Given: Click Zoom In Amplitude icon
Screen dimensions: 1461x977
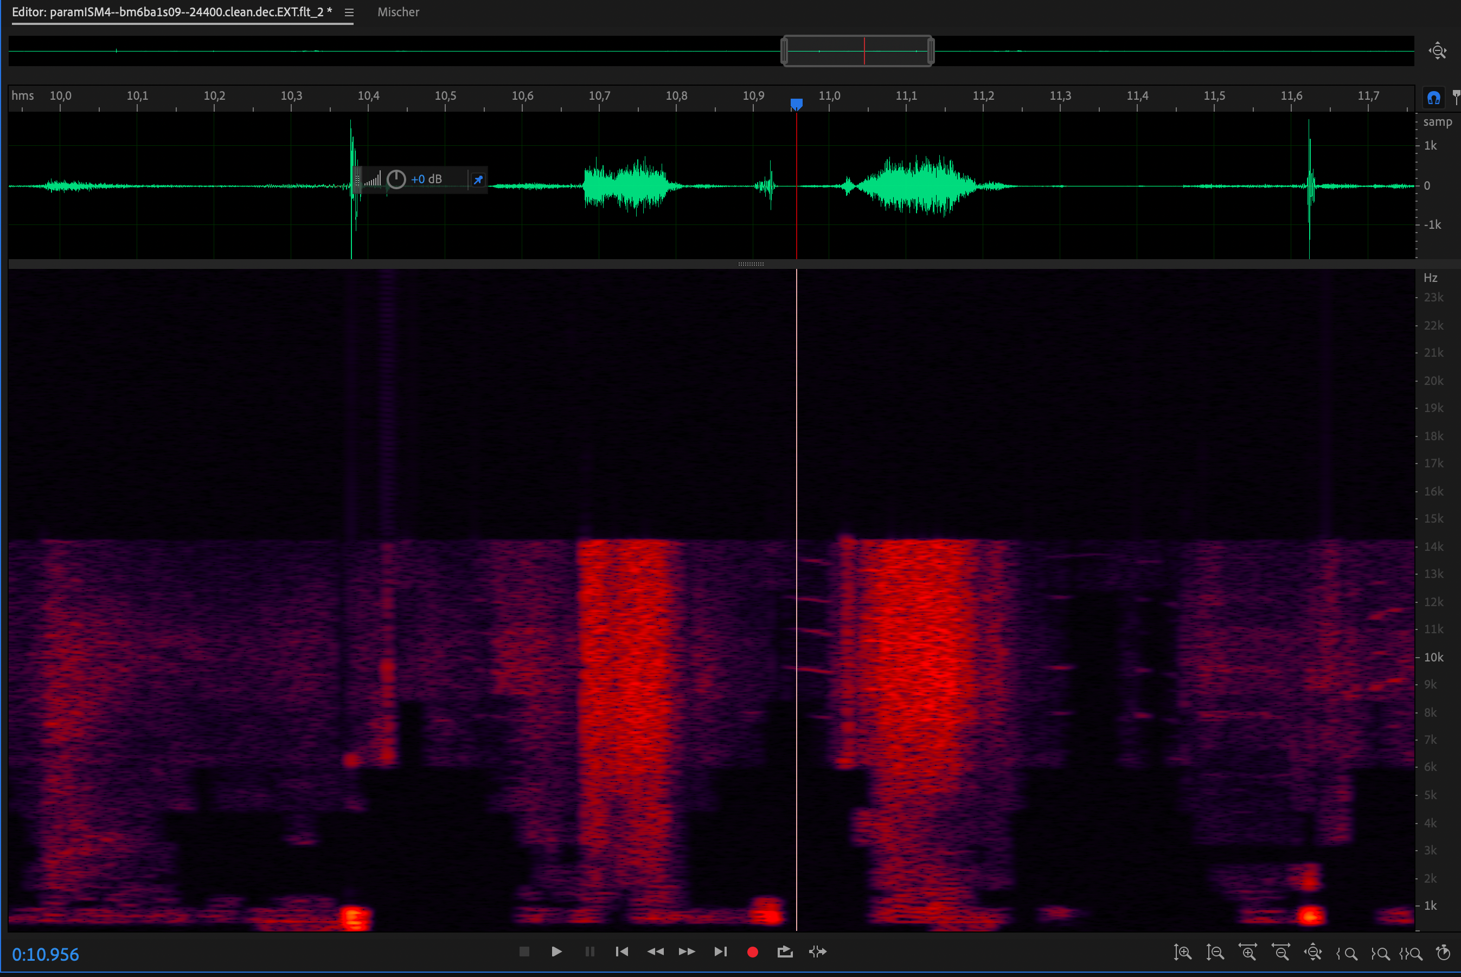Looking at the screenshot, I should tap(1182, 953).
